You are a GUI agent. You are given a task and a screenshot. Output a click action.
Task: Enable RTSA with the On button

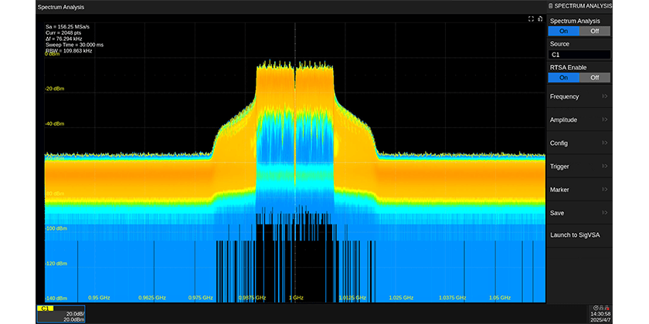563,77
